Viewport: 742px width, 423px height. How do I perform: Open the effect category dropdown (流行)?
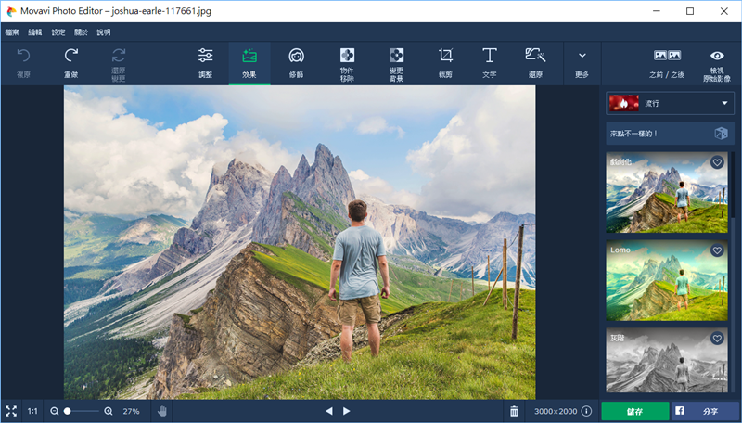point(670,103)
